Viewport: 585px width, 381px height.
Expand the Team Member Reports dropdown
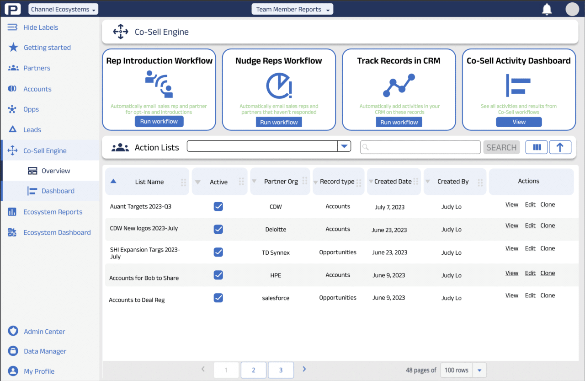(292, 9)
